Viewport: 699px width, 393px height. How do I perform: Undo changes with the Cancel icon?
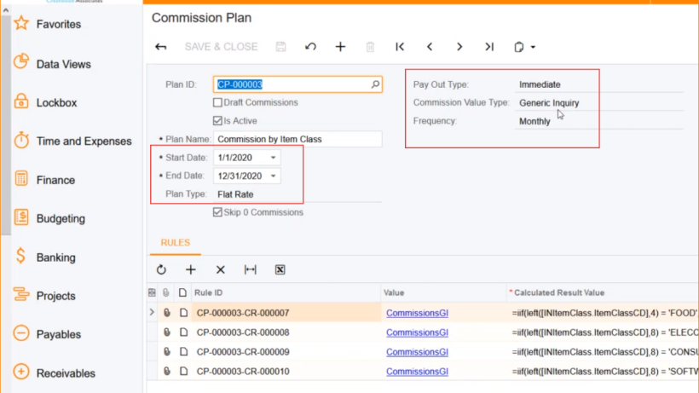(311, 47)
